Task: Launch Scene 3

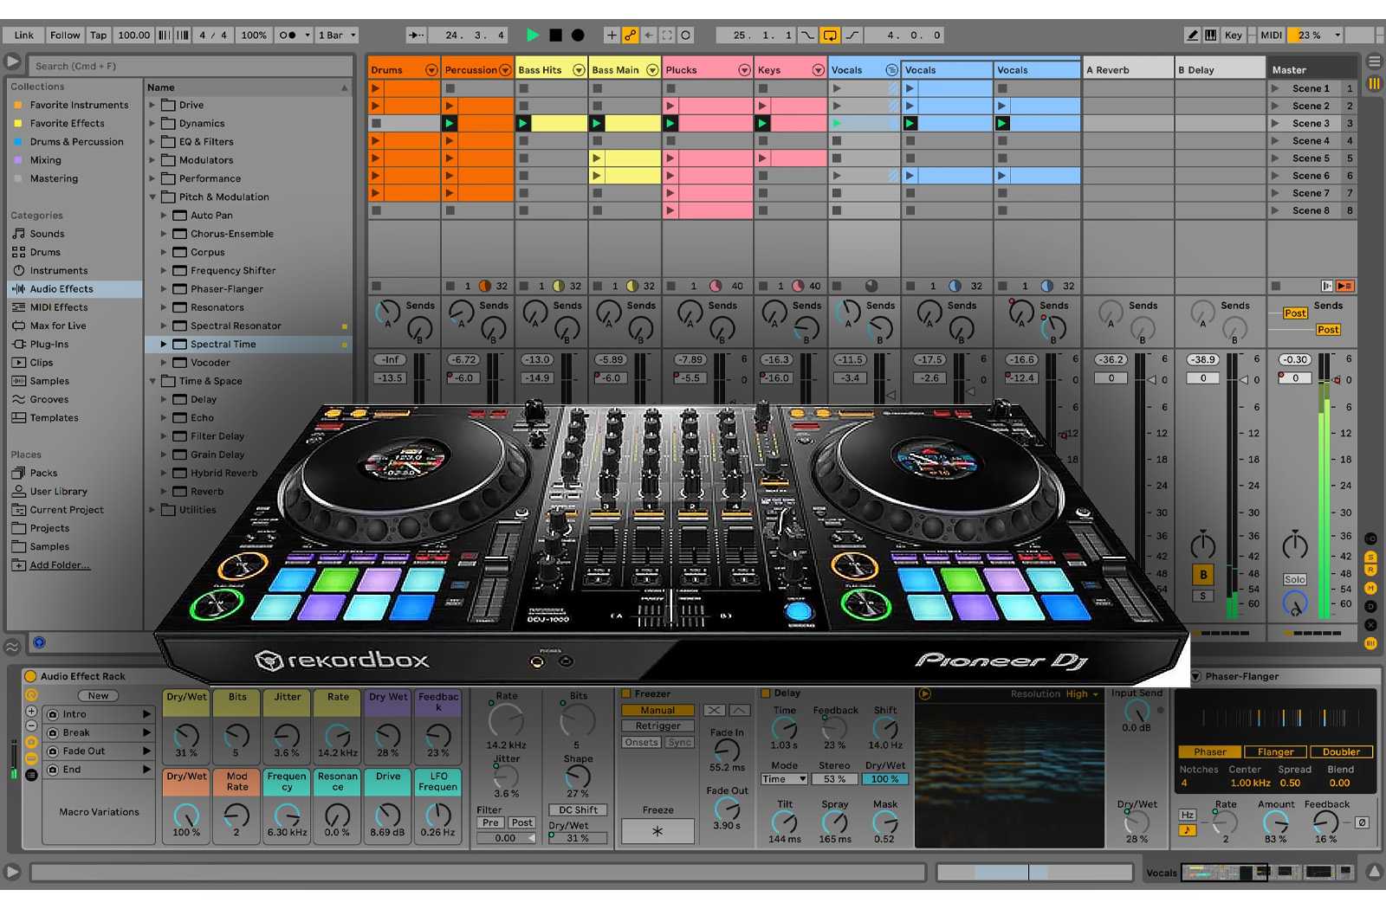Action: click(x=1274, y=123)
